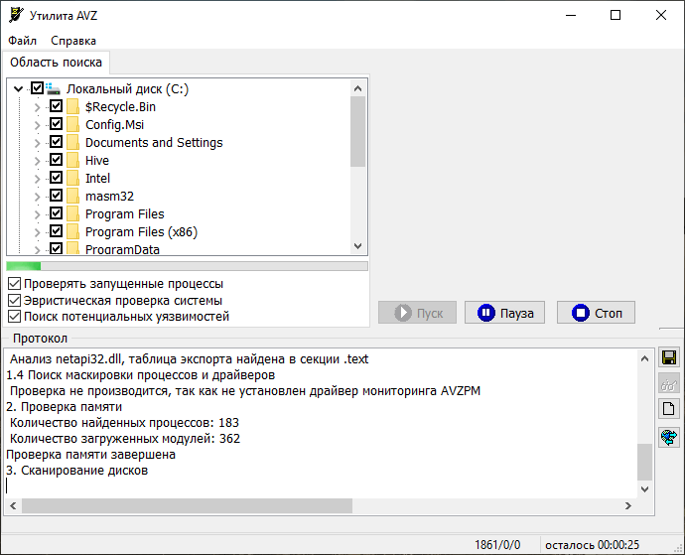Click the Local Disk (C:) drive icon
The image size is (685, 555).
[55, 89]
